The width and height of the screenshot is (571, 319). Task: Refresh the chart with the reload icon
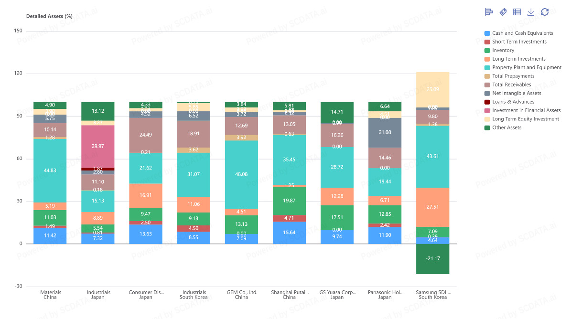pos(545,12)
